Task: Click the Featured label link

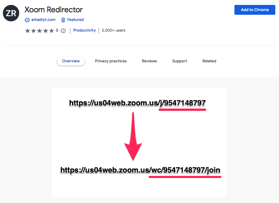Action: click(x=75, y=20)
